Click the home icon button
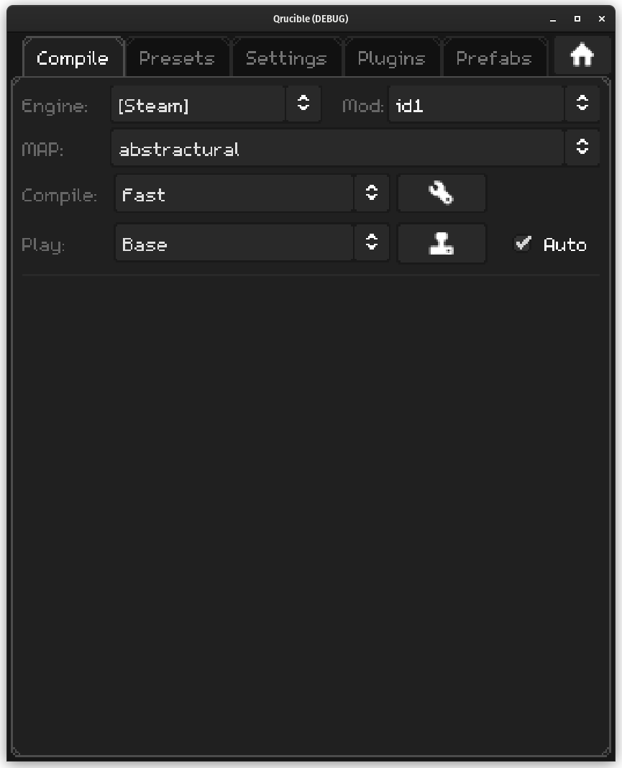 click(x=581, y=55)
